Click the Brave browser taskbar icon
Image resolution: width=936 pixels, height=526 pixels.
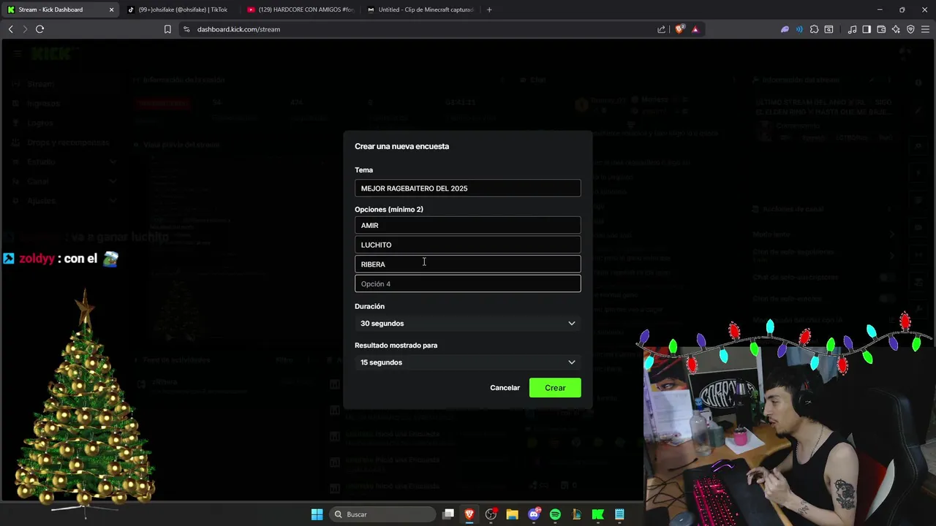469,514
